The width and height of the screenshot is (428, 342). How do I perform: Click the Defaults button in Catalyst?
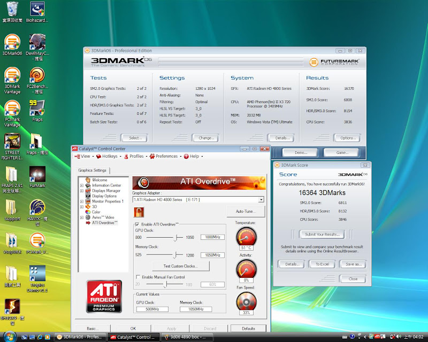pos(248,328)
